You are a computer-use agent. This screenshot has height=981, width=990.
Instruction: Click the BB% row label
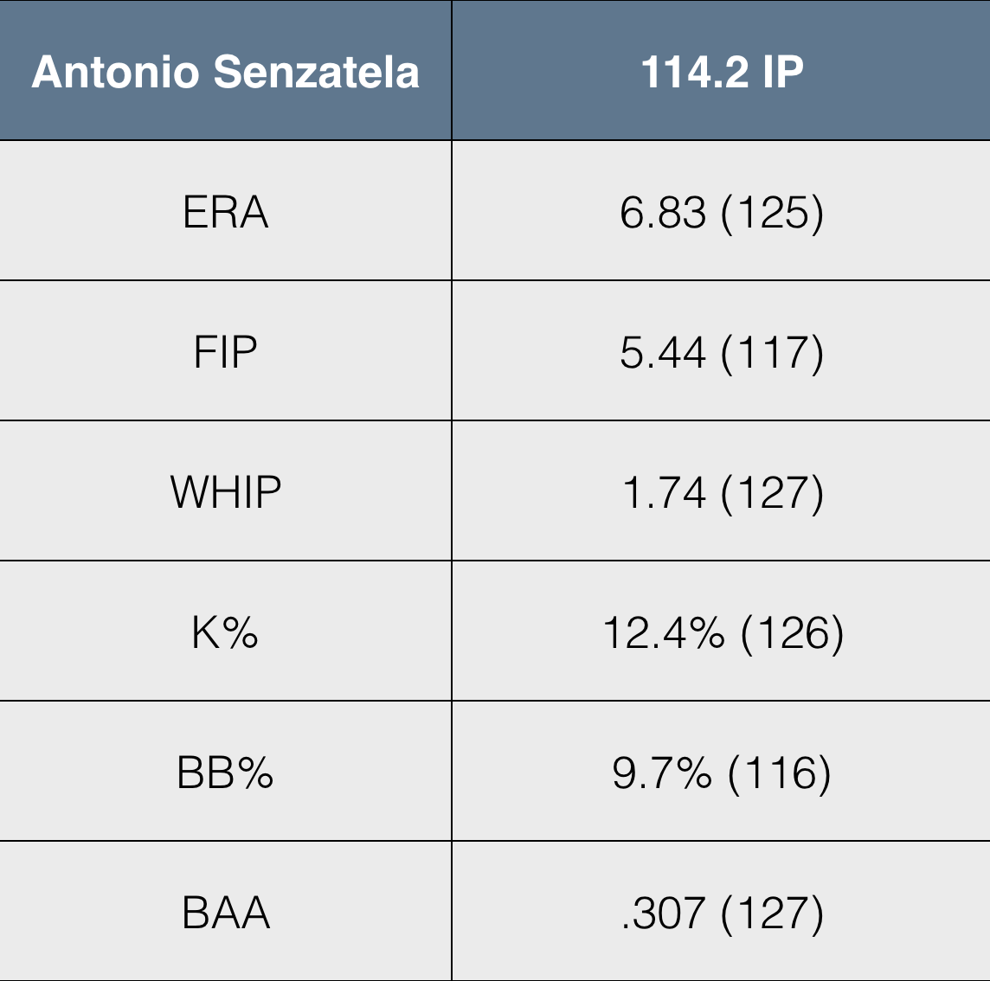point(225,773)
